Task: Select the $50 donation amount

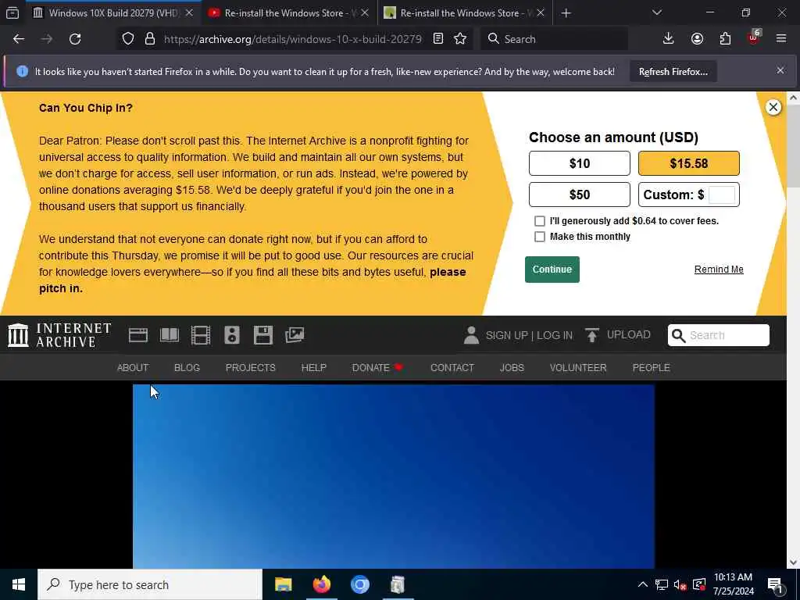Action: point(580,195)
